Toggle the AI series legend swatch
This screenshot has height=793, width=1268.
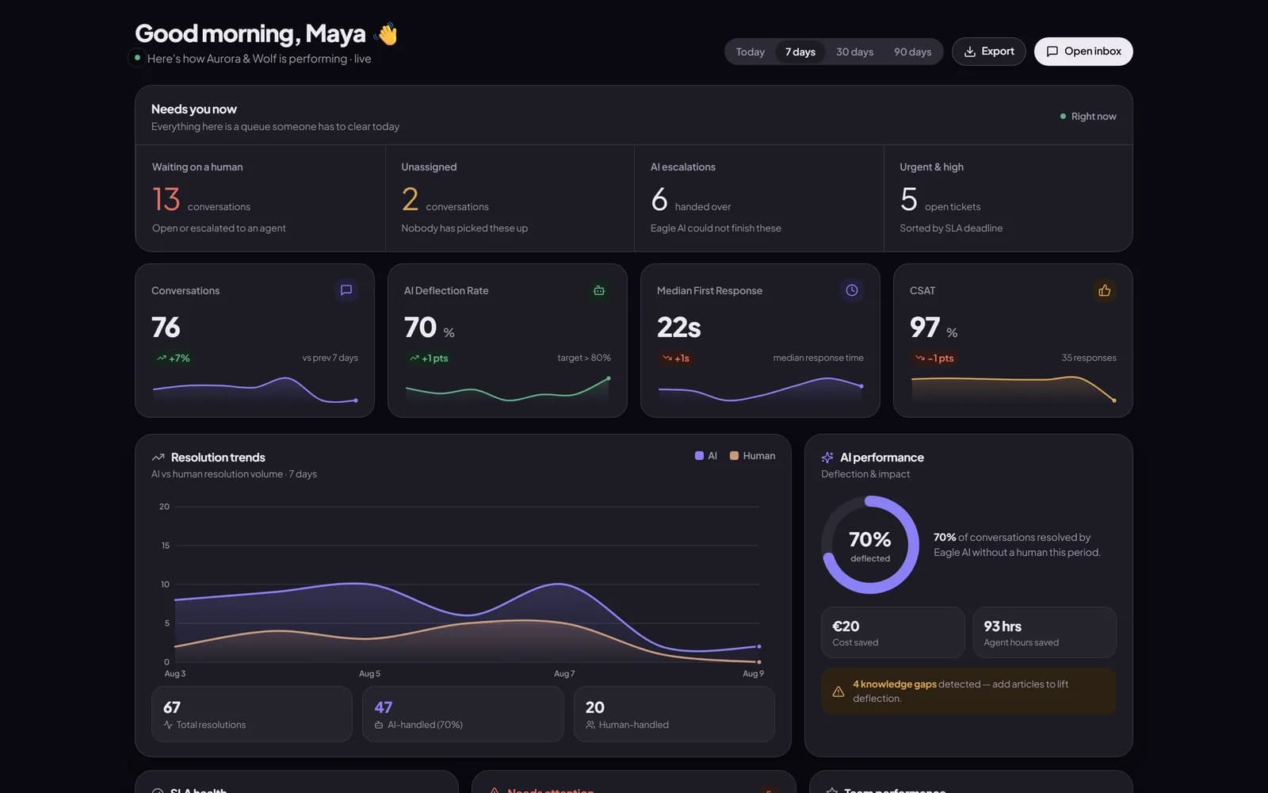[x=699, y=456]
